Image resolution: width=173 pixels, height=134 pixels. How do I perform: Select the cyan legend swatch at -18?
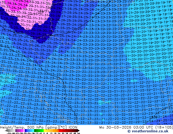click(33, 130)
